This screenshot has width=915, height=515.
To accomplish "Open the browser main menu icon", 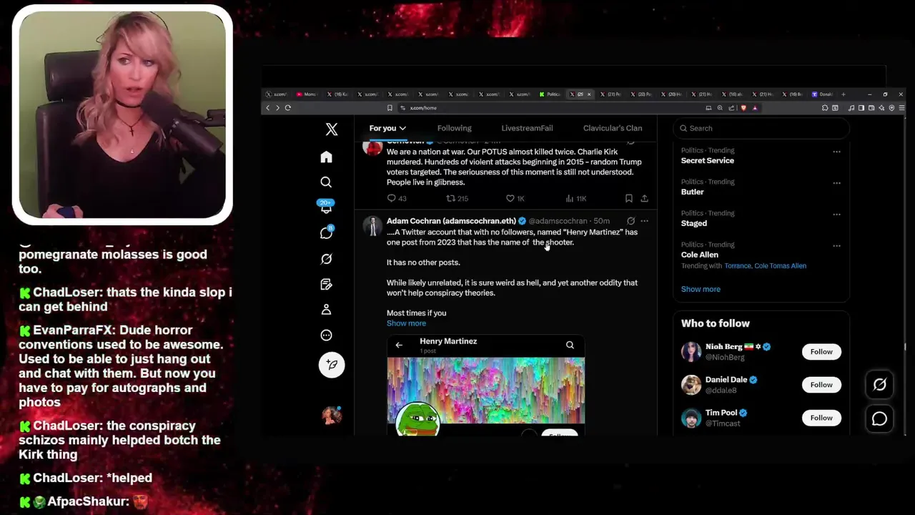I will pos(901,108).
